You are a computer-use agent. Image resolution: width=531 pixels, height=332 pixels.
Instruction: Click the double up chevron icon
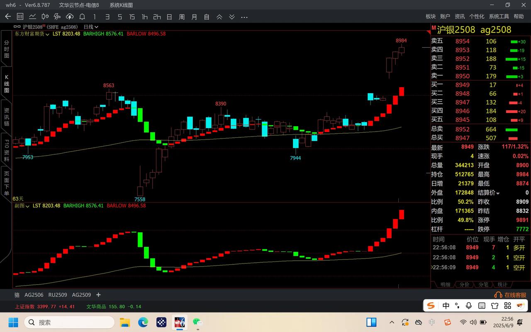(x=219, y=17)
